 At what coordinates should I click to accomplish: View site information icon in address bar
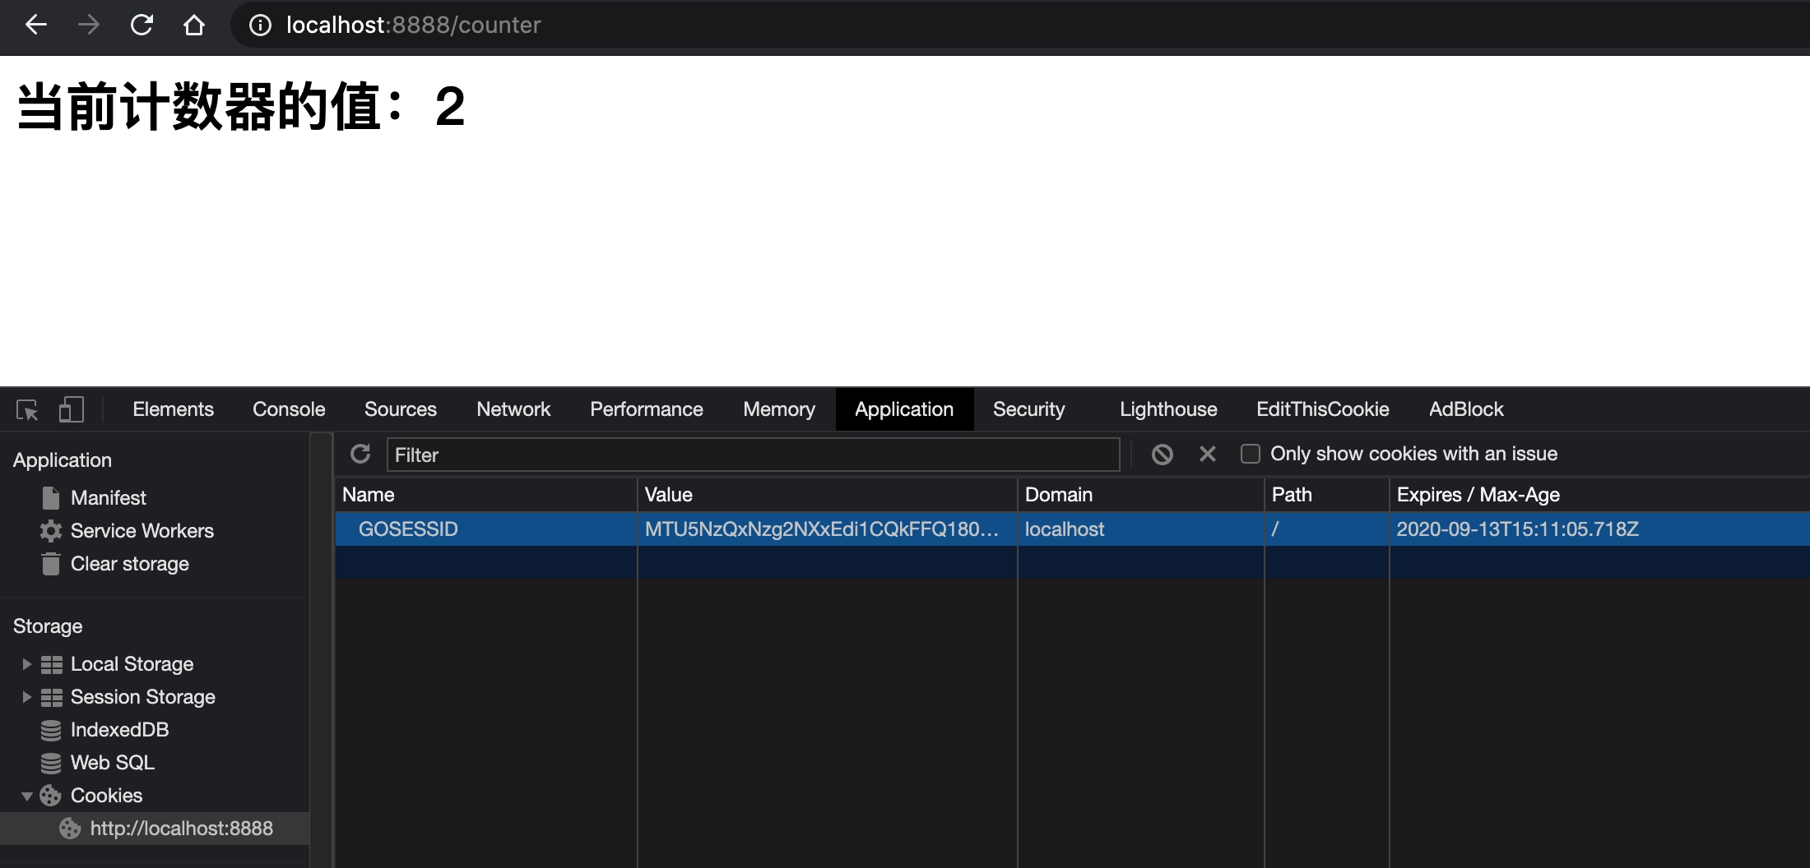pos(260,25)
